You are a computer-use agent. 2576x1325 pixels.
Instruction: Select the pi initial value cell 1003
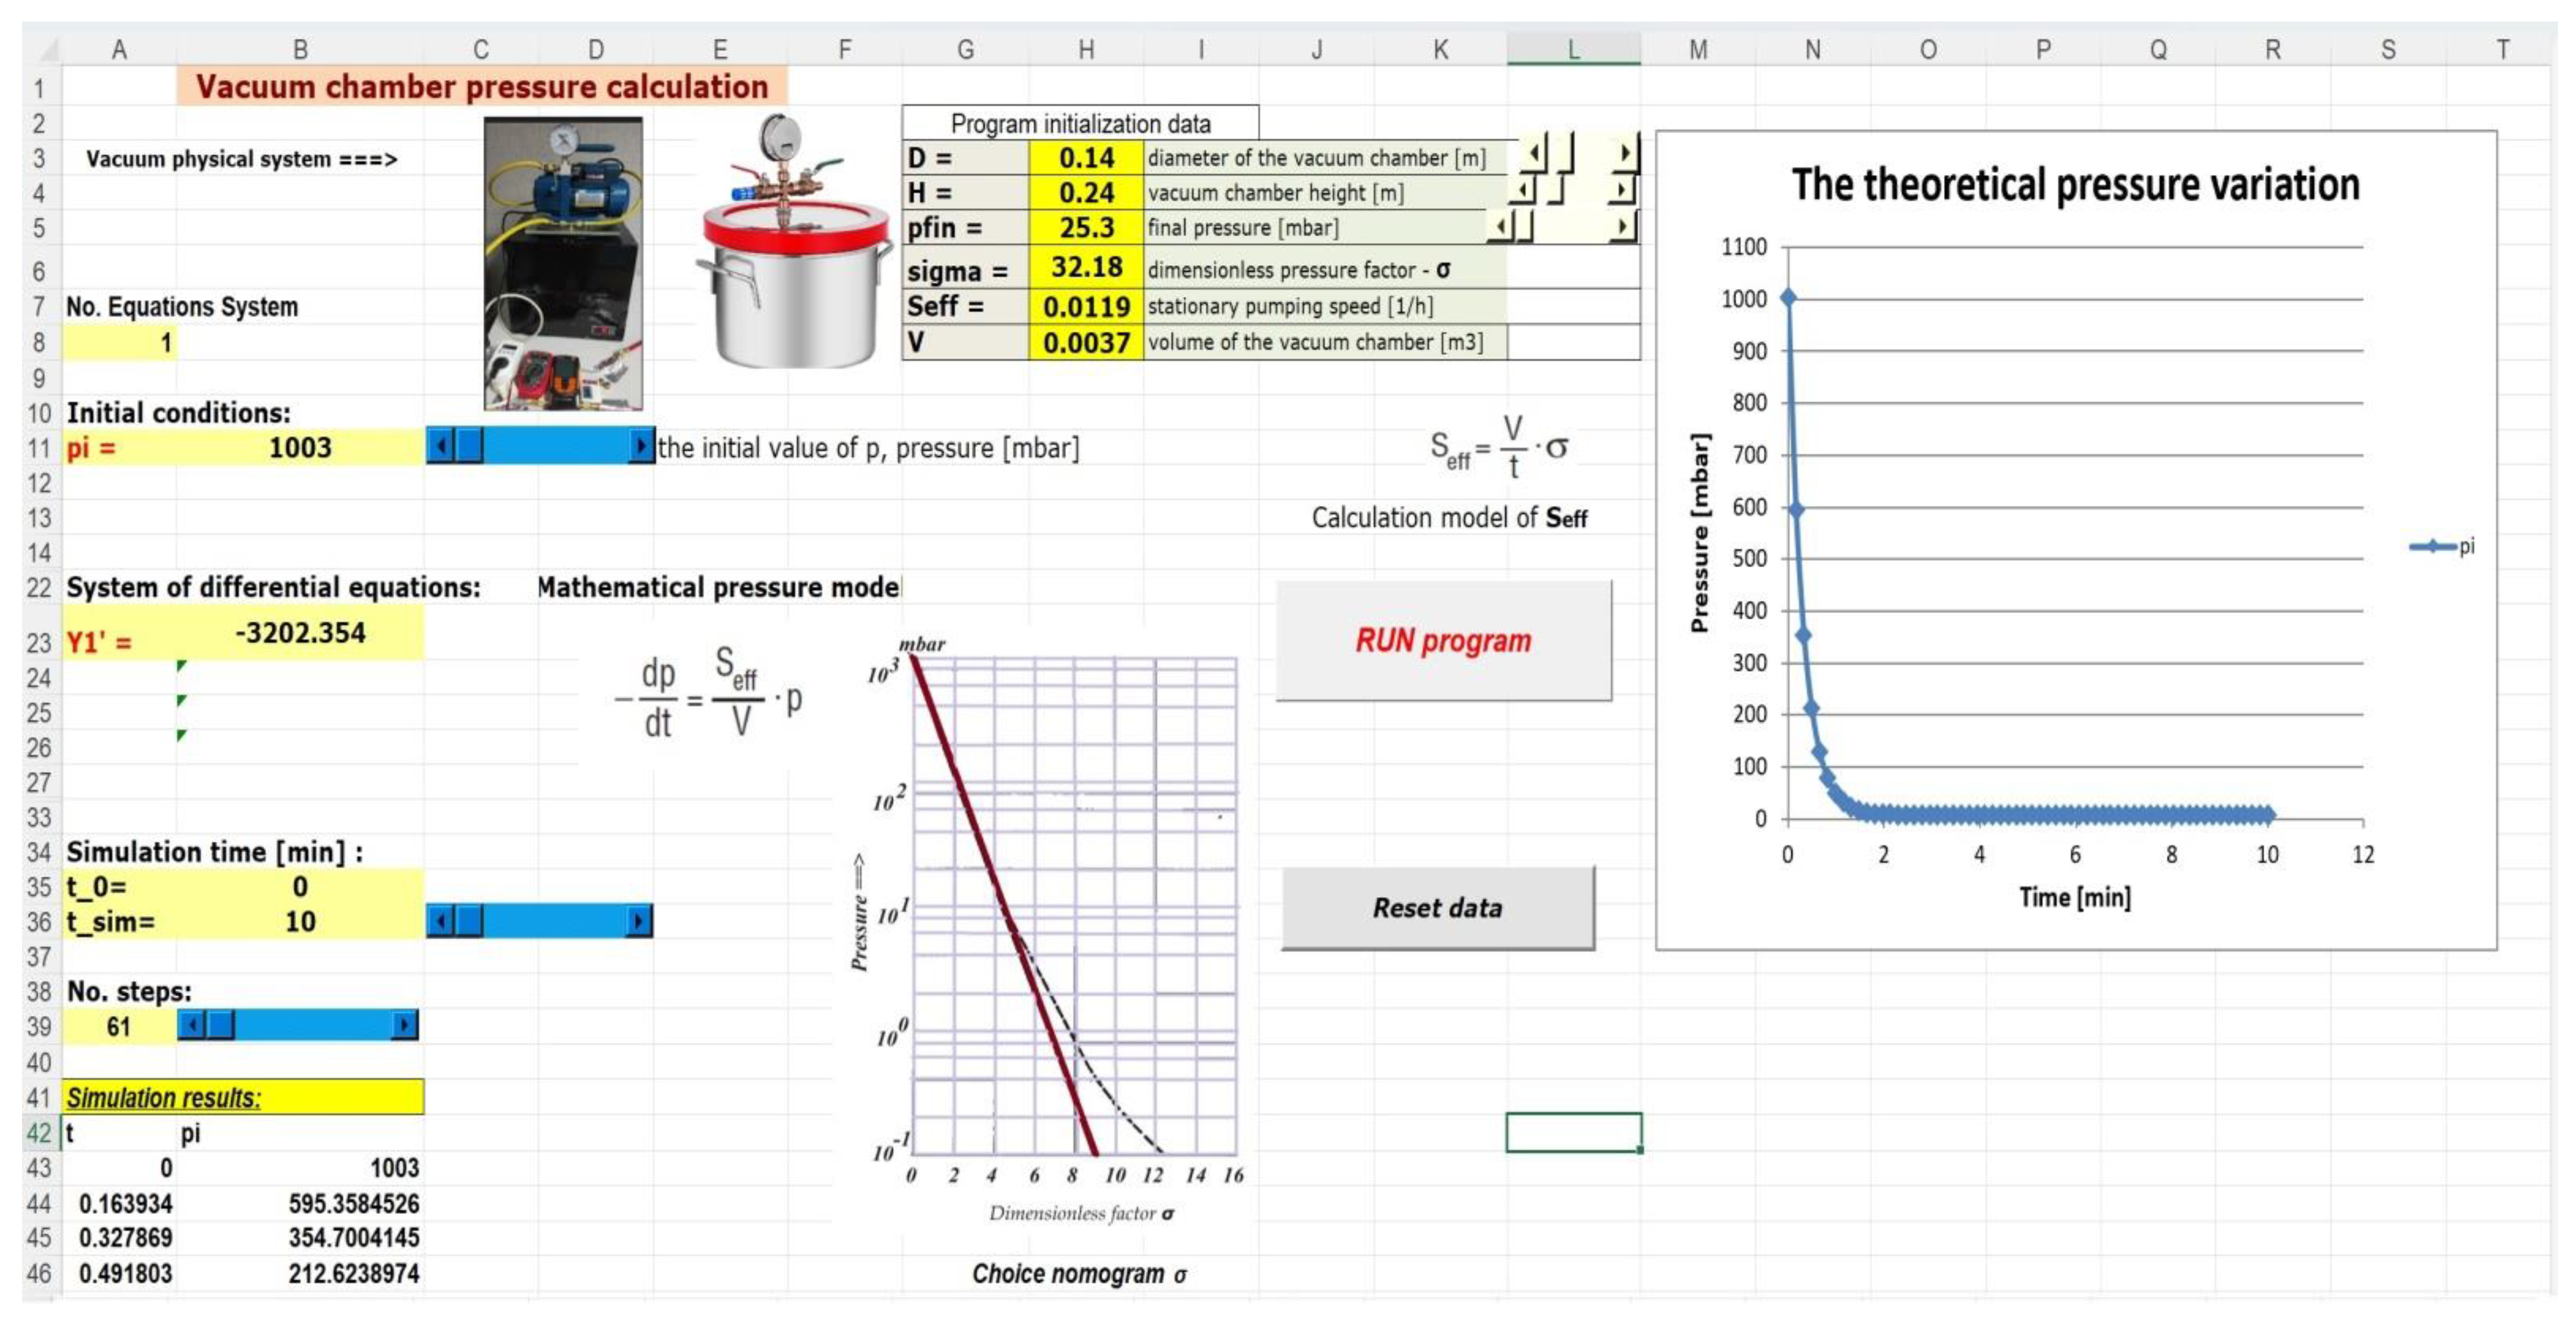click(299, 447)
